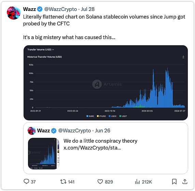The image size is (195, 191).
Task: Toggle the PYUSD legend series
Action: 101,116
